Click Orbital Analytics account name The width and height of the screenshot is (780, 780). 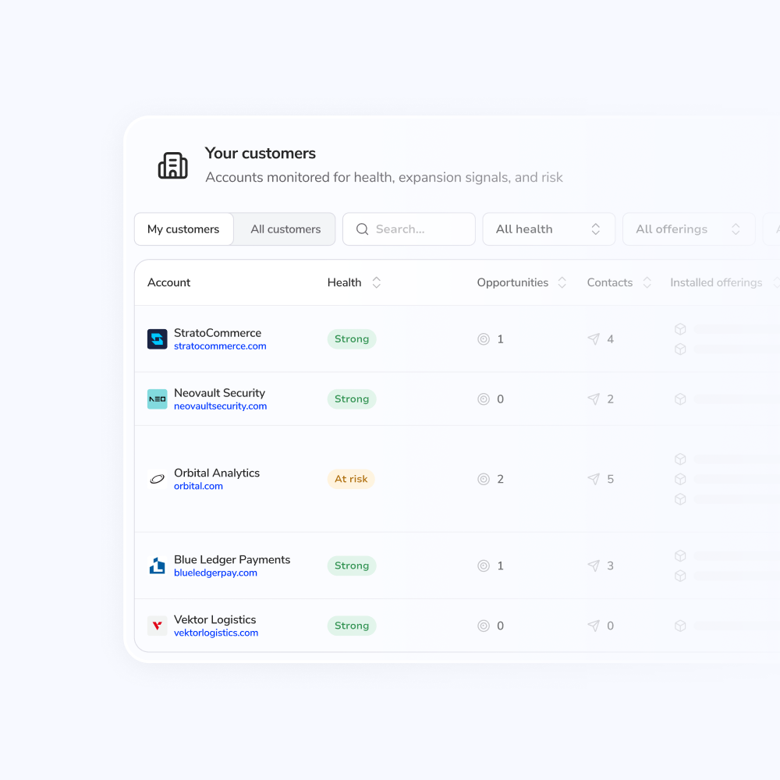216,473
